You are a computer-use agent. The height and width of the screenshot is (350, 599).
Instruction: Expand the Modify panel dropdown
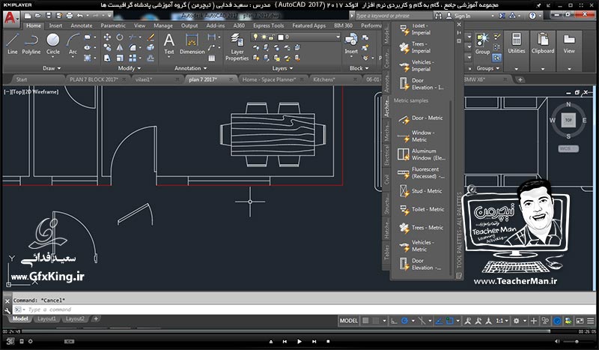tap(130, 68)
